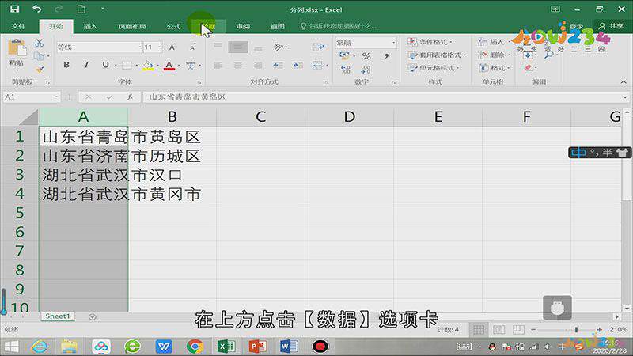Decrease the indent
This screenshot has height=356, width=633.
(x=278, y=65)
